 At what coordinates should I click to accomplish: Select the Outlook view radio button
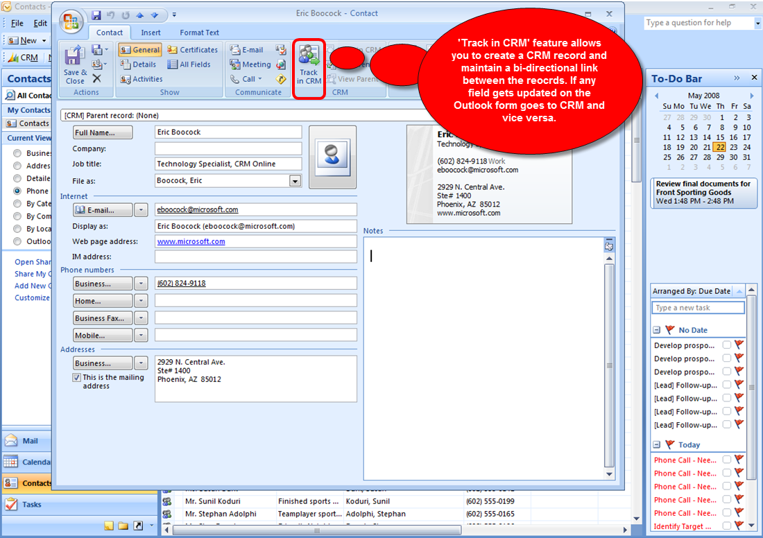(17, 241)
